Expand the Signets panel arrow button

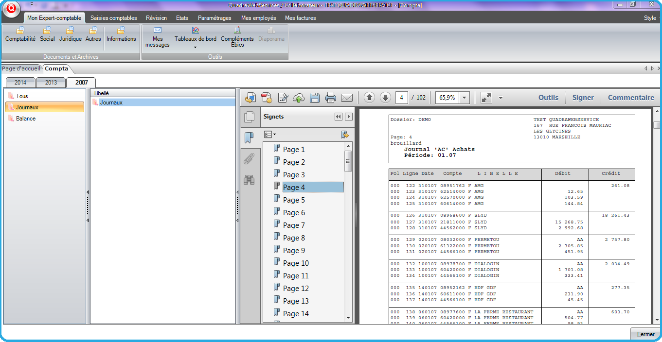click(x=348, y=117)
